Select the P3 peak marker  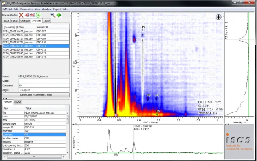click(x=143, y=35)
